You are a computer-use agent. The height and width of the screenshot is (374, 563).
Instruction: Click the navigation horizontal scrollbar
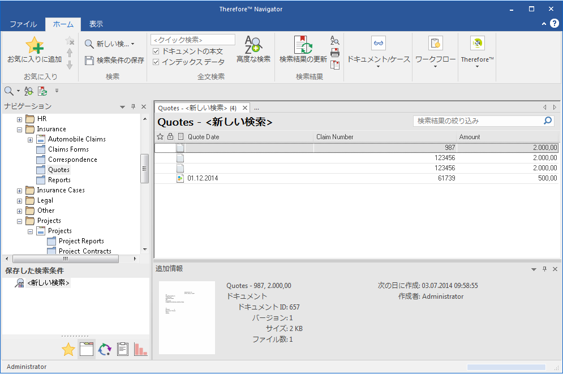[x=65, y=259]
